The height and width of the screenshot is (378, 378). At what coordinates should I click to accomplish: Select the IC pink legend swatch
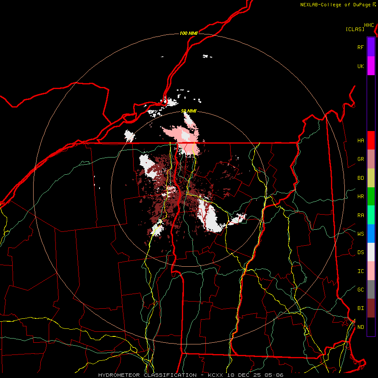pyautogui.click(x=371, y=271)
